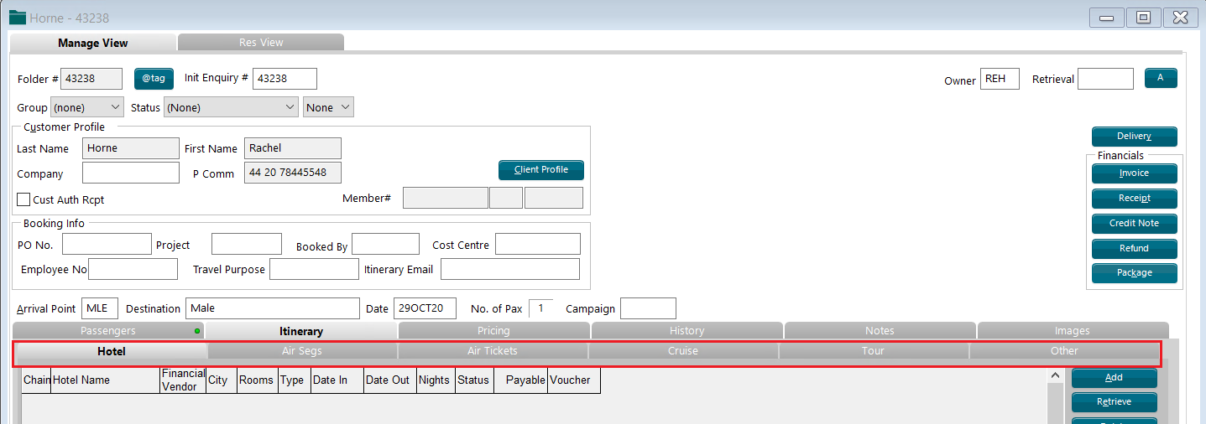Click the Date Out column header
The image size is (1206, 424).
click(389, 380)
